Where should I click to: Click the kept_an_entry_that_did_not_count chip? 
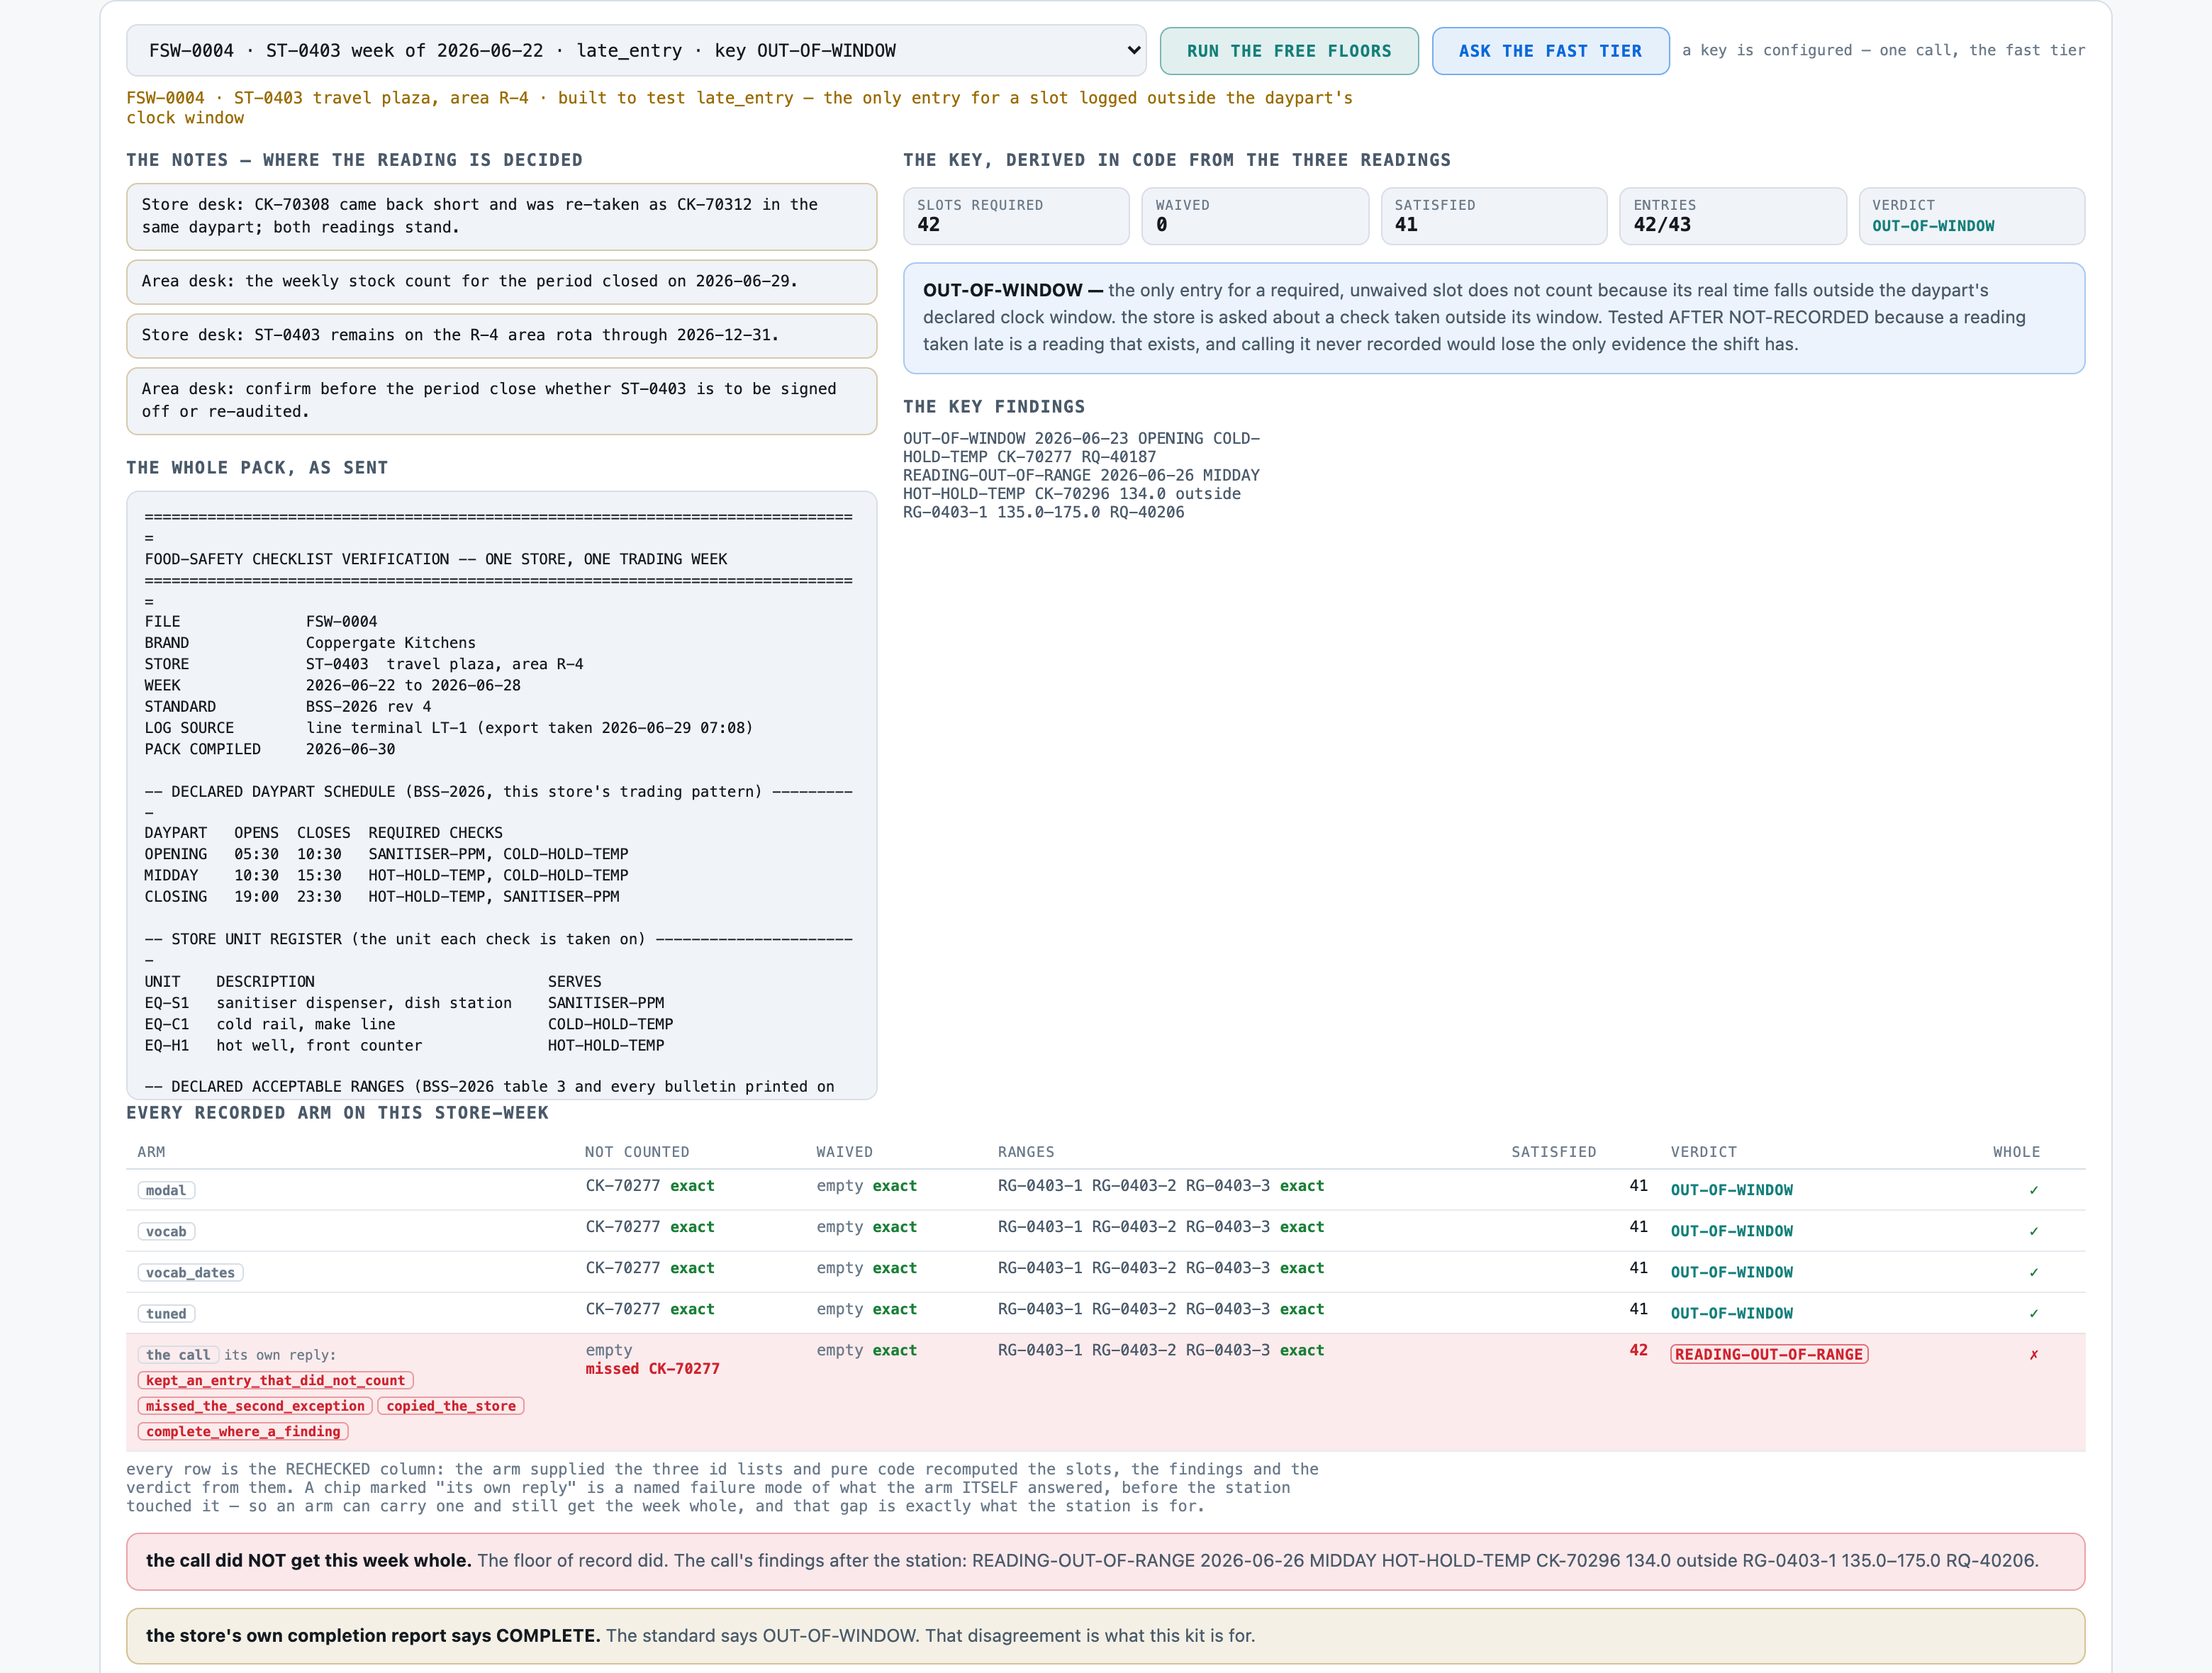point(275,1380)
